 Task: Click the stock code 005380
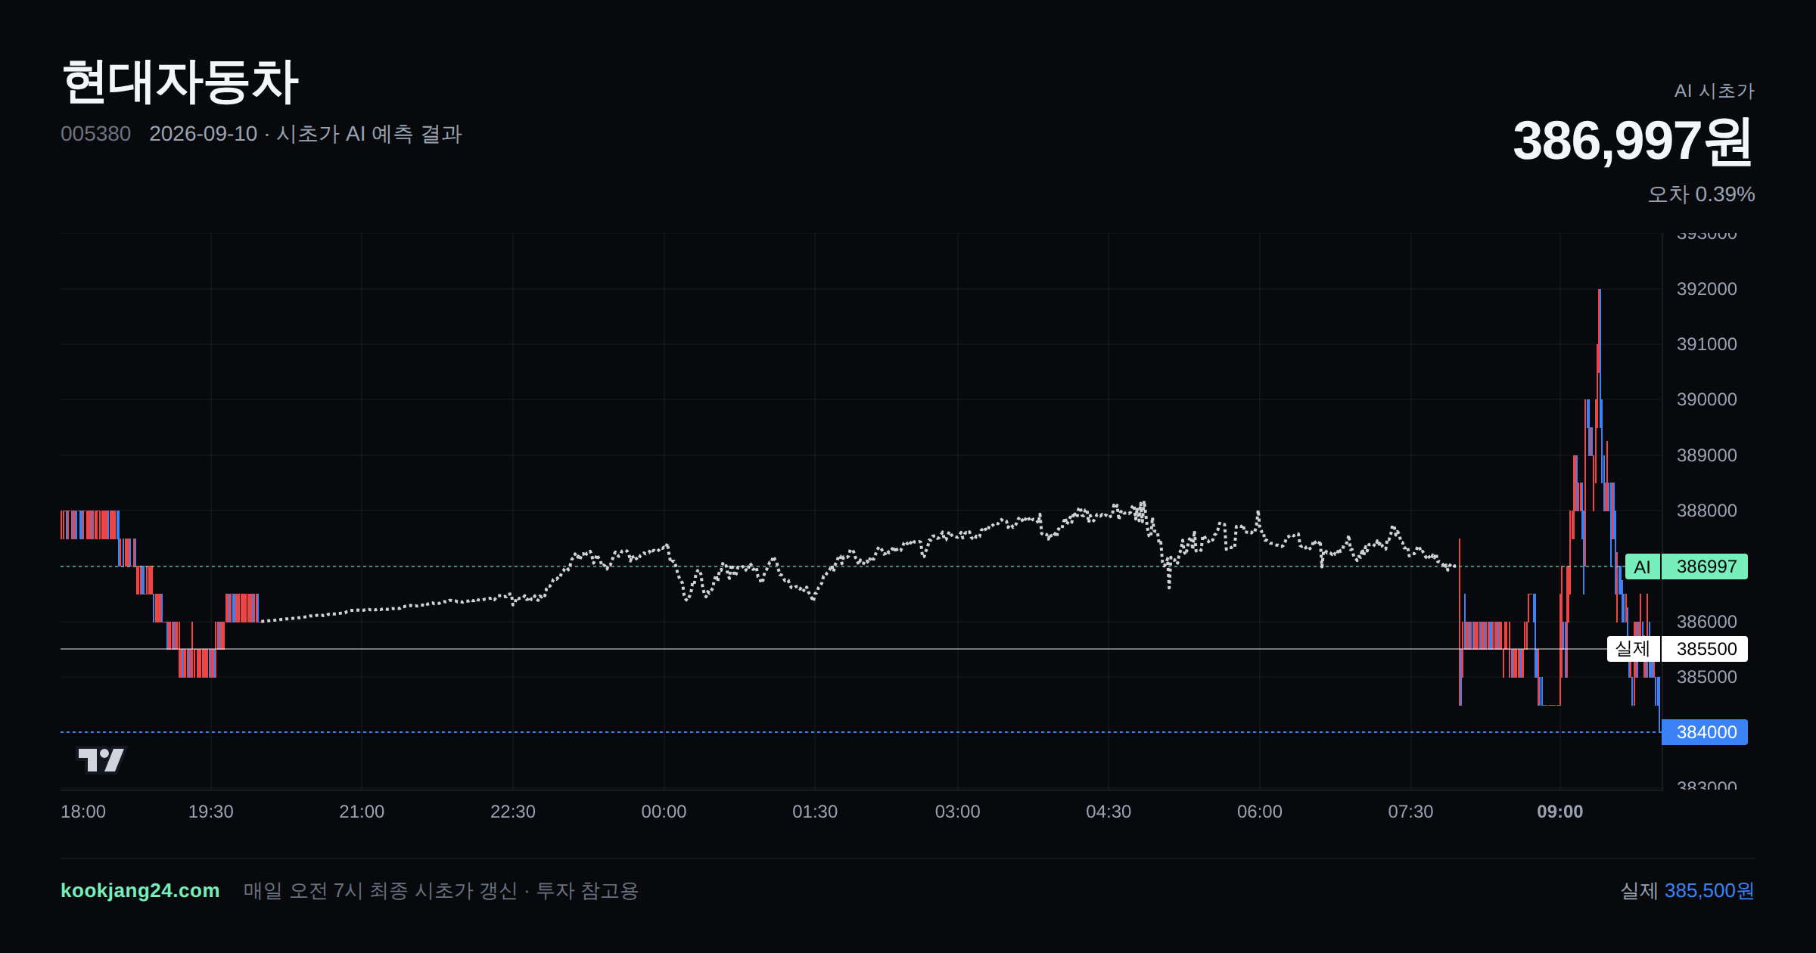95,134
